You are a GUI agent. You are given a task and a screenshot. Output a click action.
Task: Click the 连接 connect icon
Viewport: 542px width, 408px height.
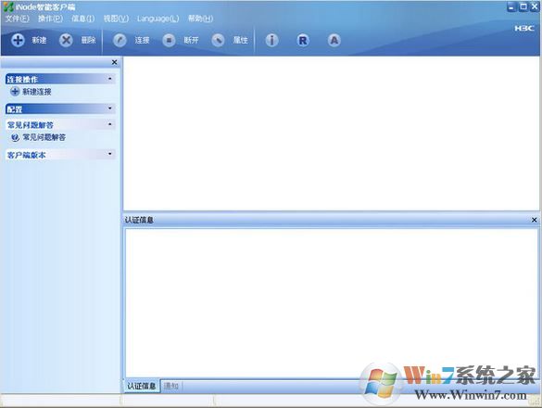pos(120,41)
